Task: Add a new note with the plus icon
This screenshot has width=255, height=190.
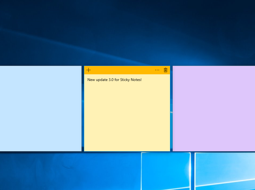Action: (x=88, y=70)
